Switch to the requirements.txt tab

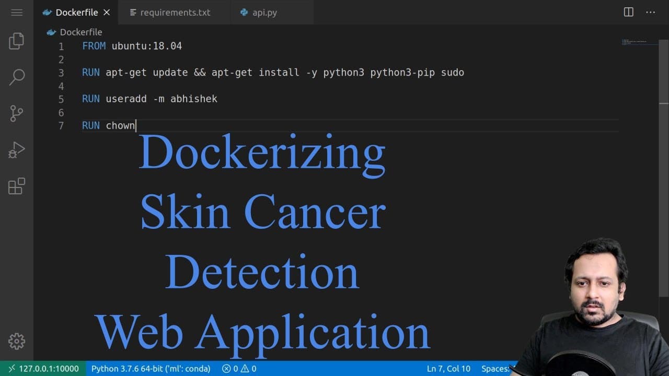[x=174, y=13]
